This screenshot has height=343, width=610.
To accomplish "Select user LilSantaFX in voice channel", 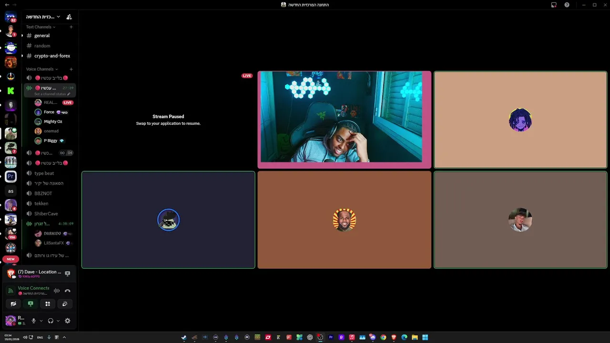I will coord(53,243).
